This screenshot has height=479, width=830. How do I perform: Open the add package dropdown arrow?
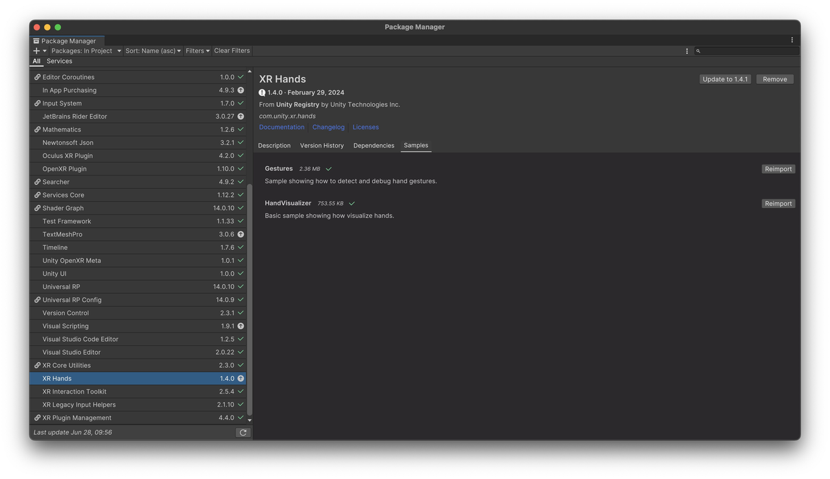[x=45, y=51]
